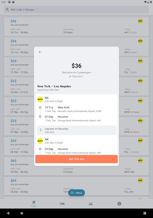This screenshot has width=153, height=218.
Task: Tap the Android back navigation button
Action: [x=8, y=213]
